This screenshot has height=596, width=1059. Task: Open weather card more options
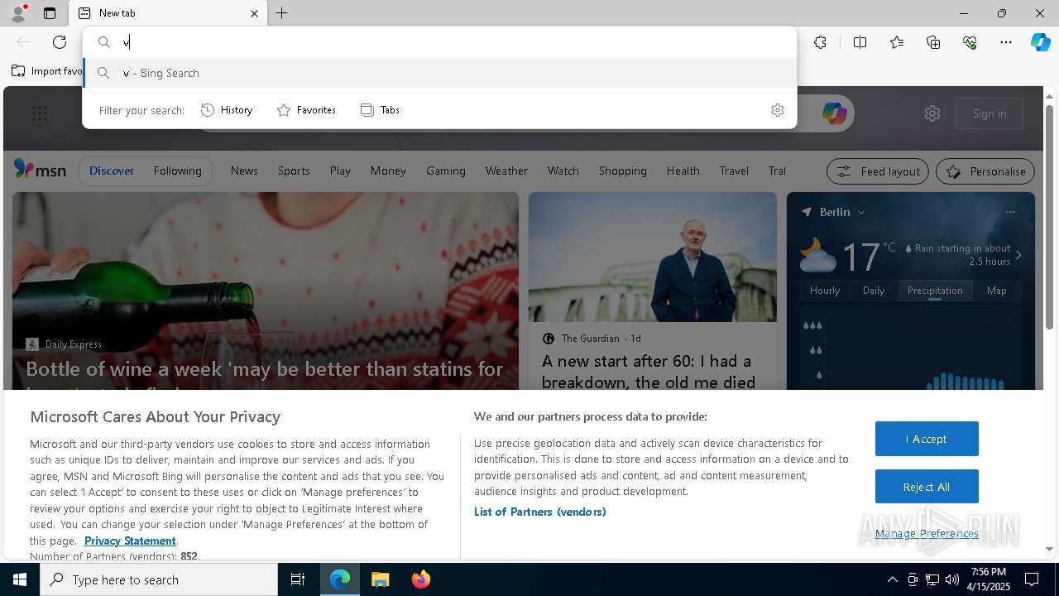[1010, 212]
